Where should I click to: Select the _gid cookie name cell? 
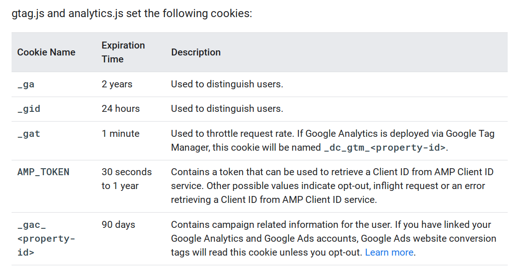coord(29,109)
